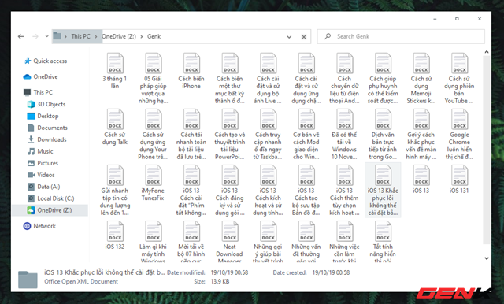Select 'iOS 132' document
The width and height of the screenshot is (504, 304).
tap(115, 235)
